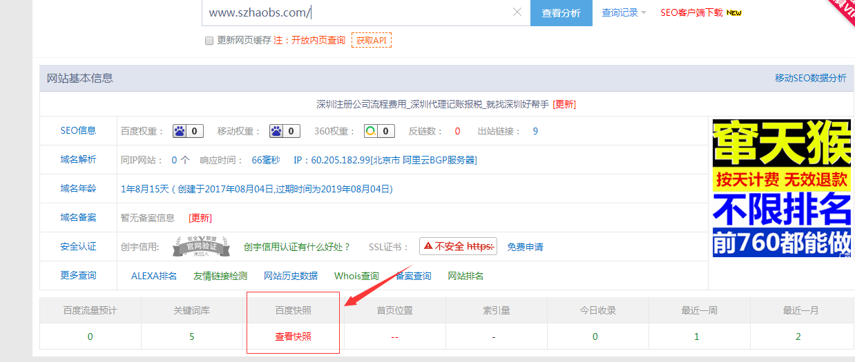Click the 域名备案 row label
The image size is (855, 362).
click(x=78, y=217)
